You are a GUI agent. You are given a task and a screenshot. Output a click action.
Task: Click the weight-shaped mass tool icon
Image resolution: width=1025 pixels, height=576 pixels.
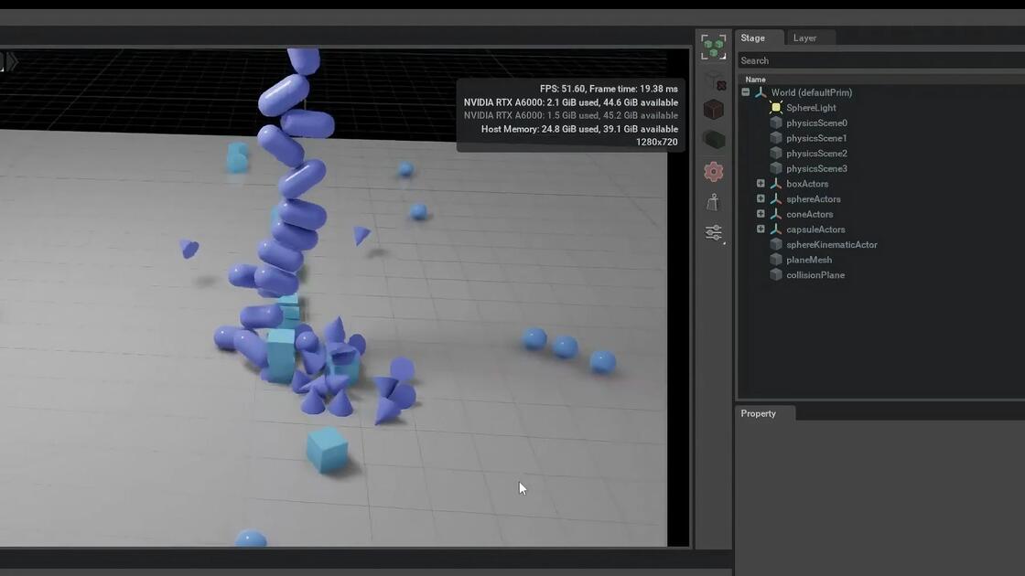pos(713,202)
